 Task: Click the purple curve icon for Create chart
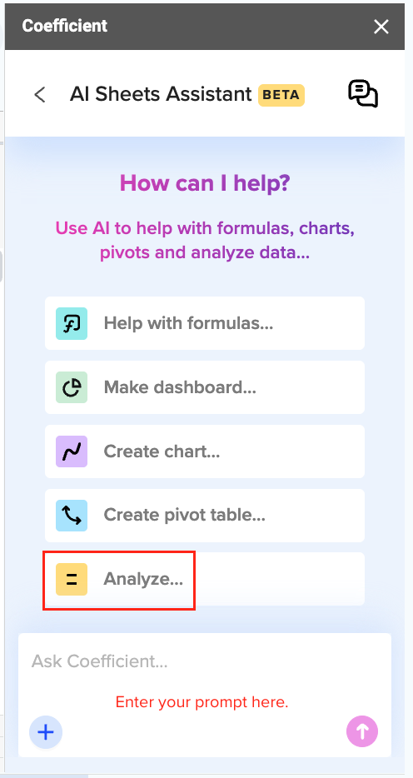72,451
